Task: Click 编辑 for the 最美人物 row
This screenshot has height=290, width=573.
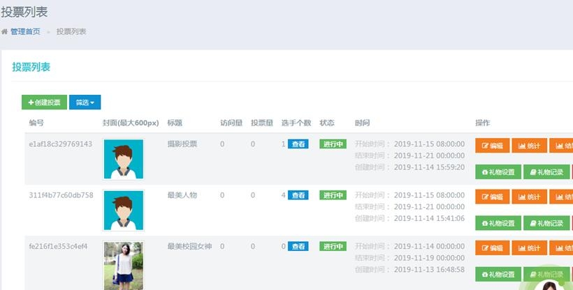Action: pos(492,197)
